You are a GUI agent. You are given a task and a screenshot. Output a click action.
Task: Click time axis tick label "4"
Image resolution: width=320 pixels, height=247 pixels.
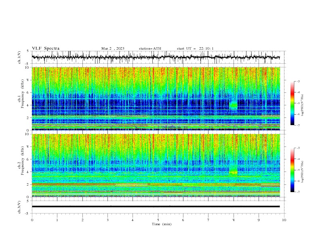pyautogui.click(x=133, y=220)
